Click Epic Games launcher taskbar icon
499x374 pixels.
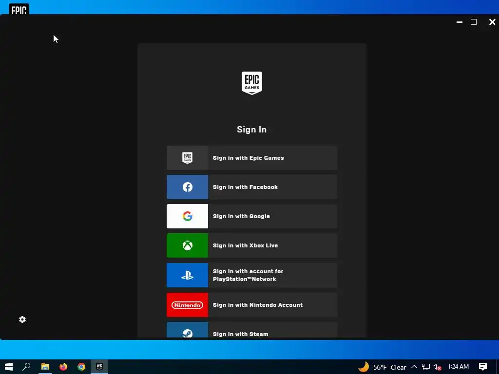[x=99, y=367]
